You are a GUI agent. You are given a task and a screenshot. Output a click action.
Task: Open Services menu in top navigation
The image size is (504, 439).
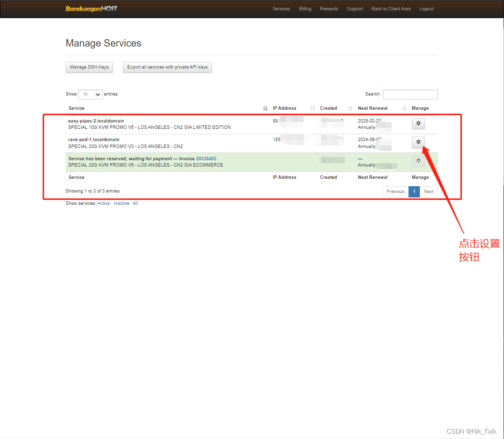281,9
